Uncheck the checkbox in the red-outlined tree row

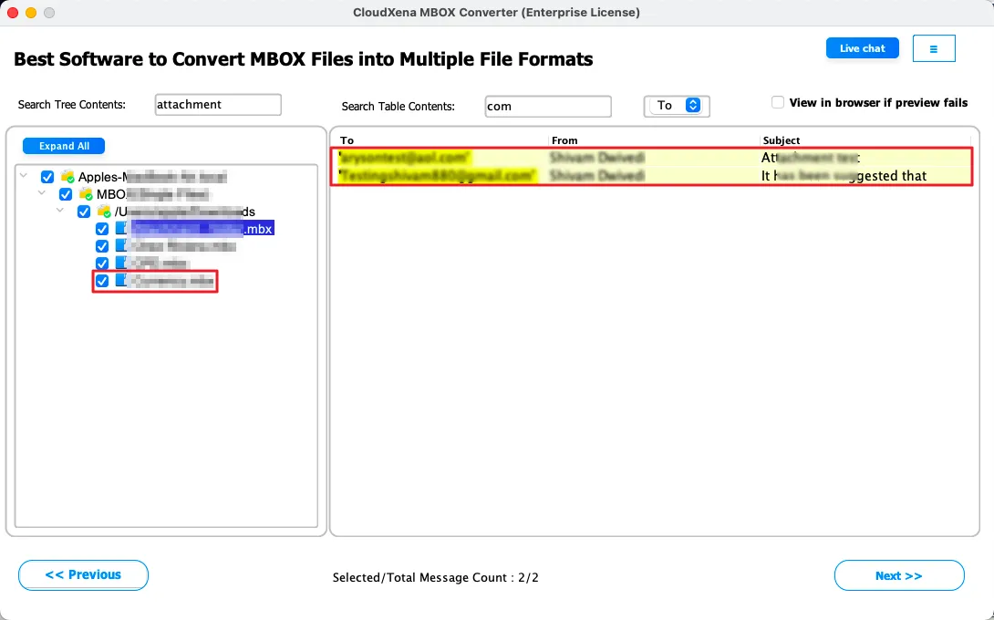(102, 281)
